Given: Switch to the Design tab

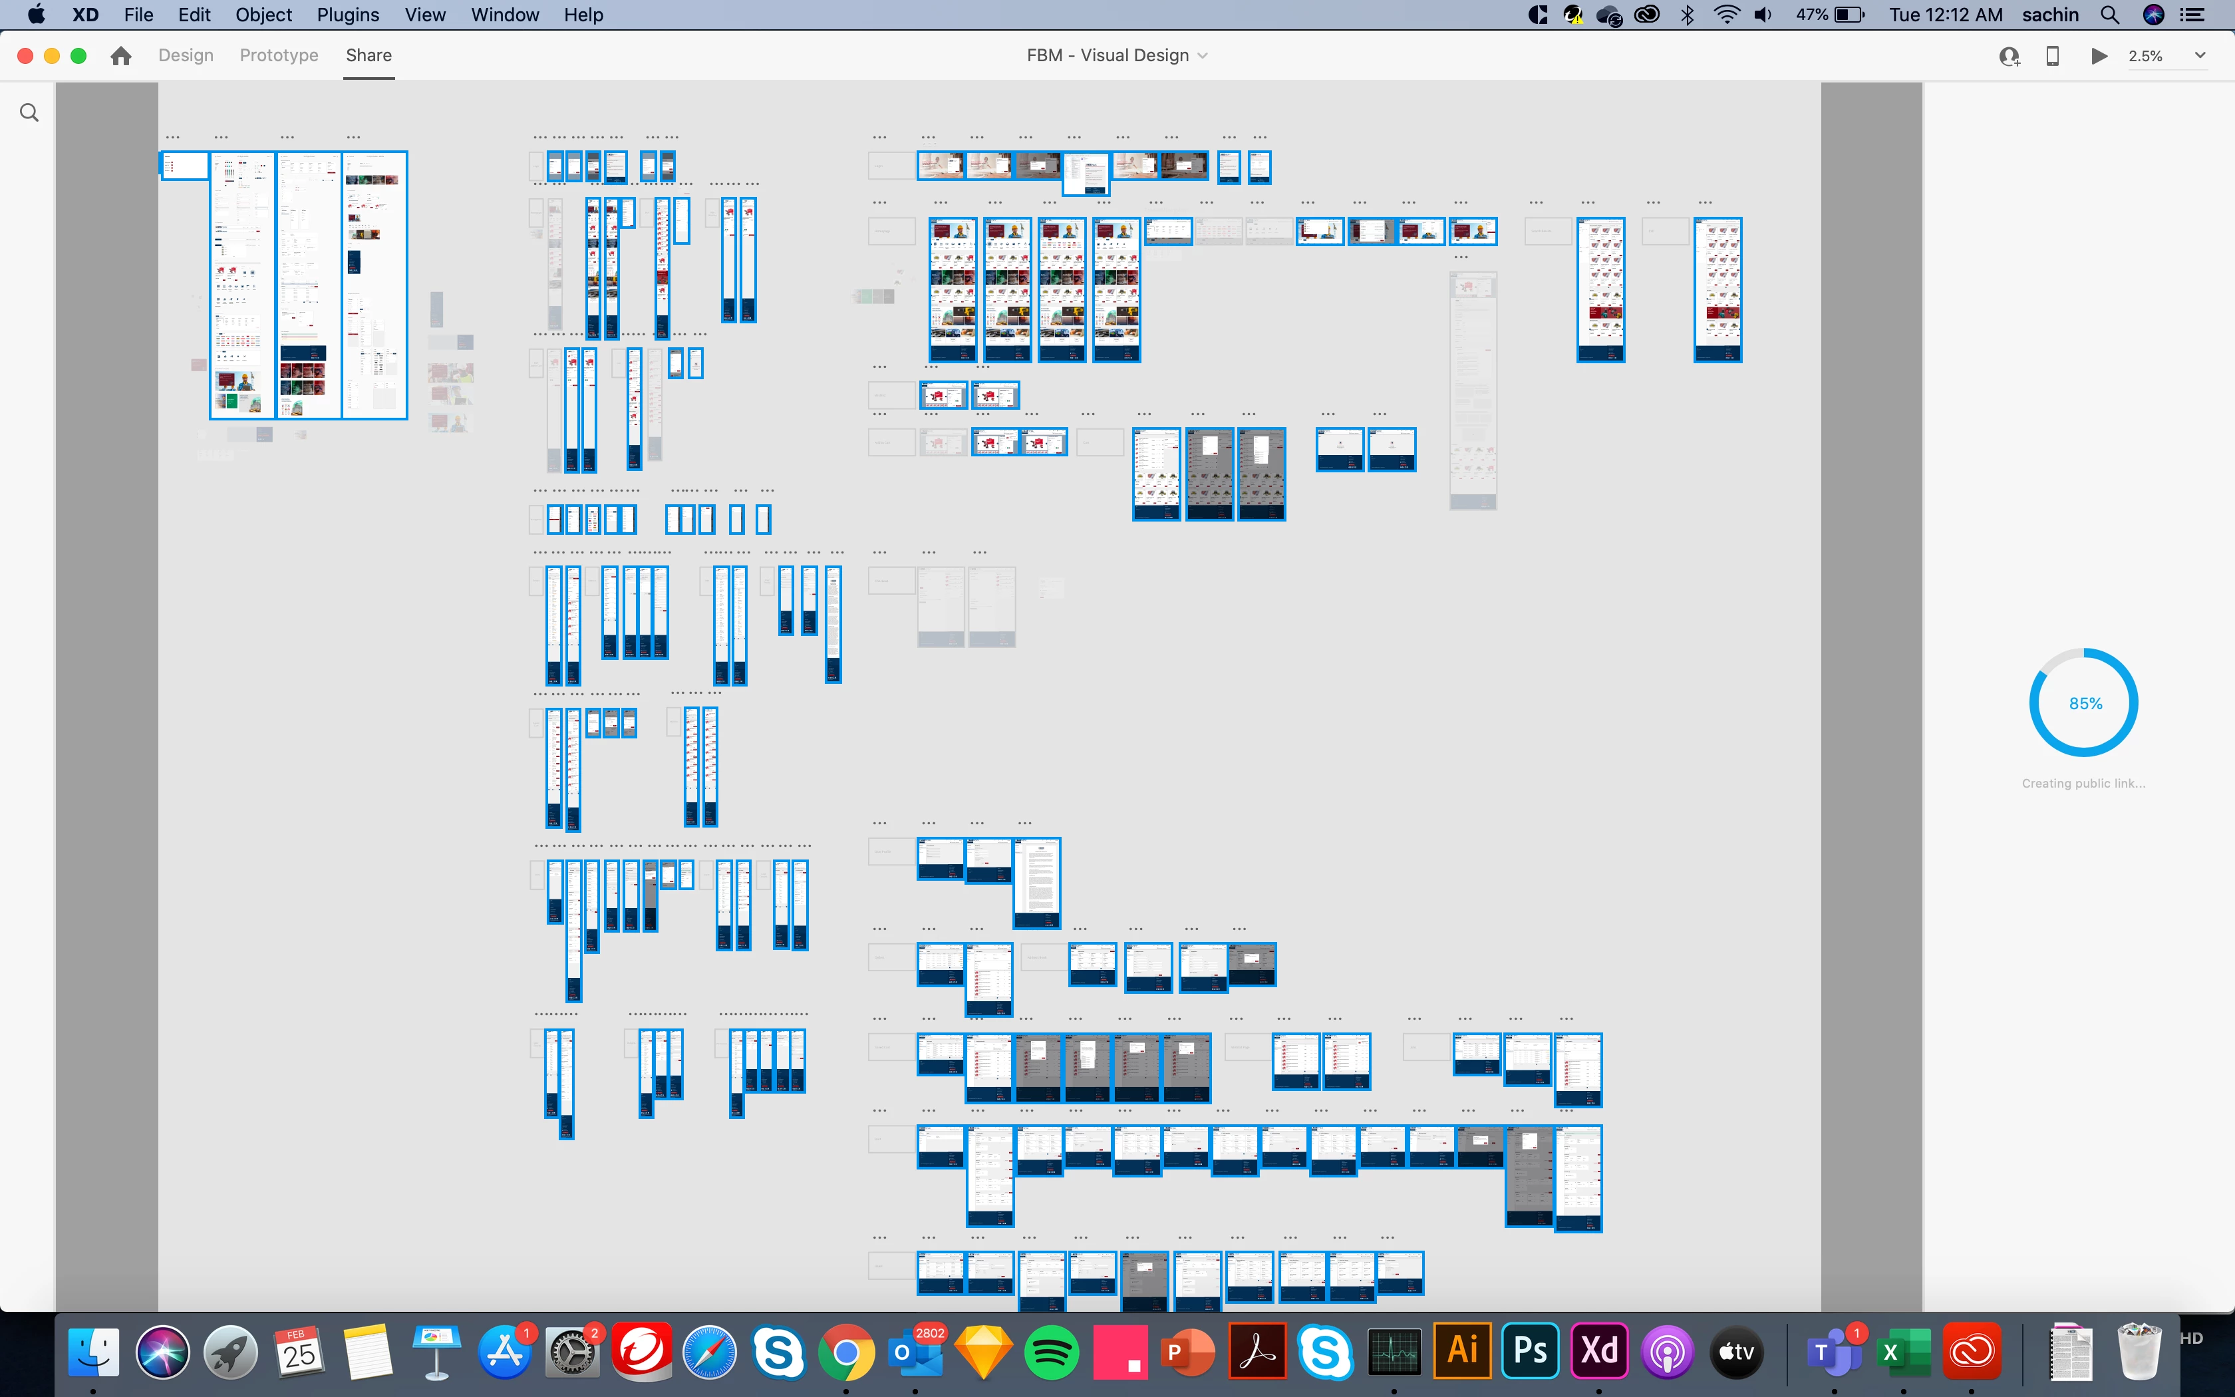Looking at the screenshot, I should (186, 55).
